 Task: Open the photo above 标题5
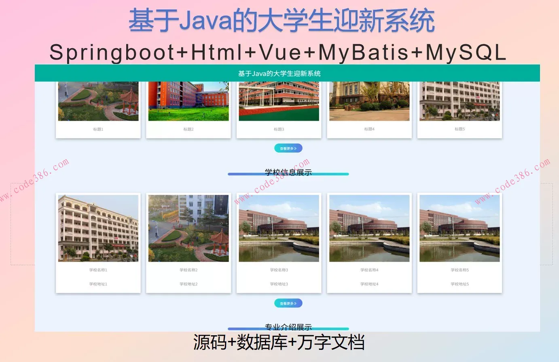pyautogui.click(x=459, y=101)
